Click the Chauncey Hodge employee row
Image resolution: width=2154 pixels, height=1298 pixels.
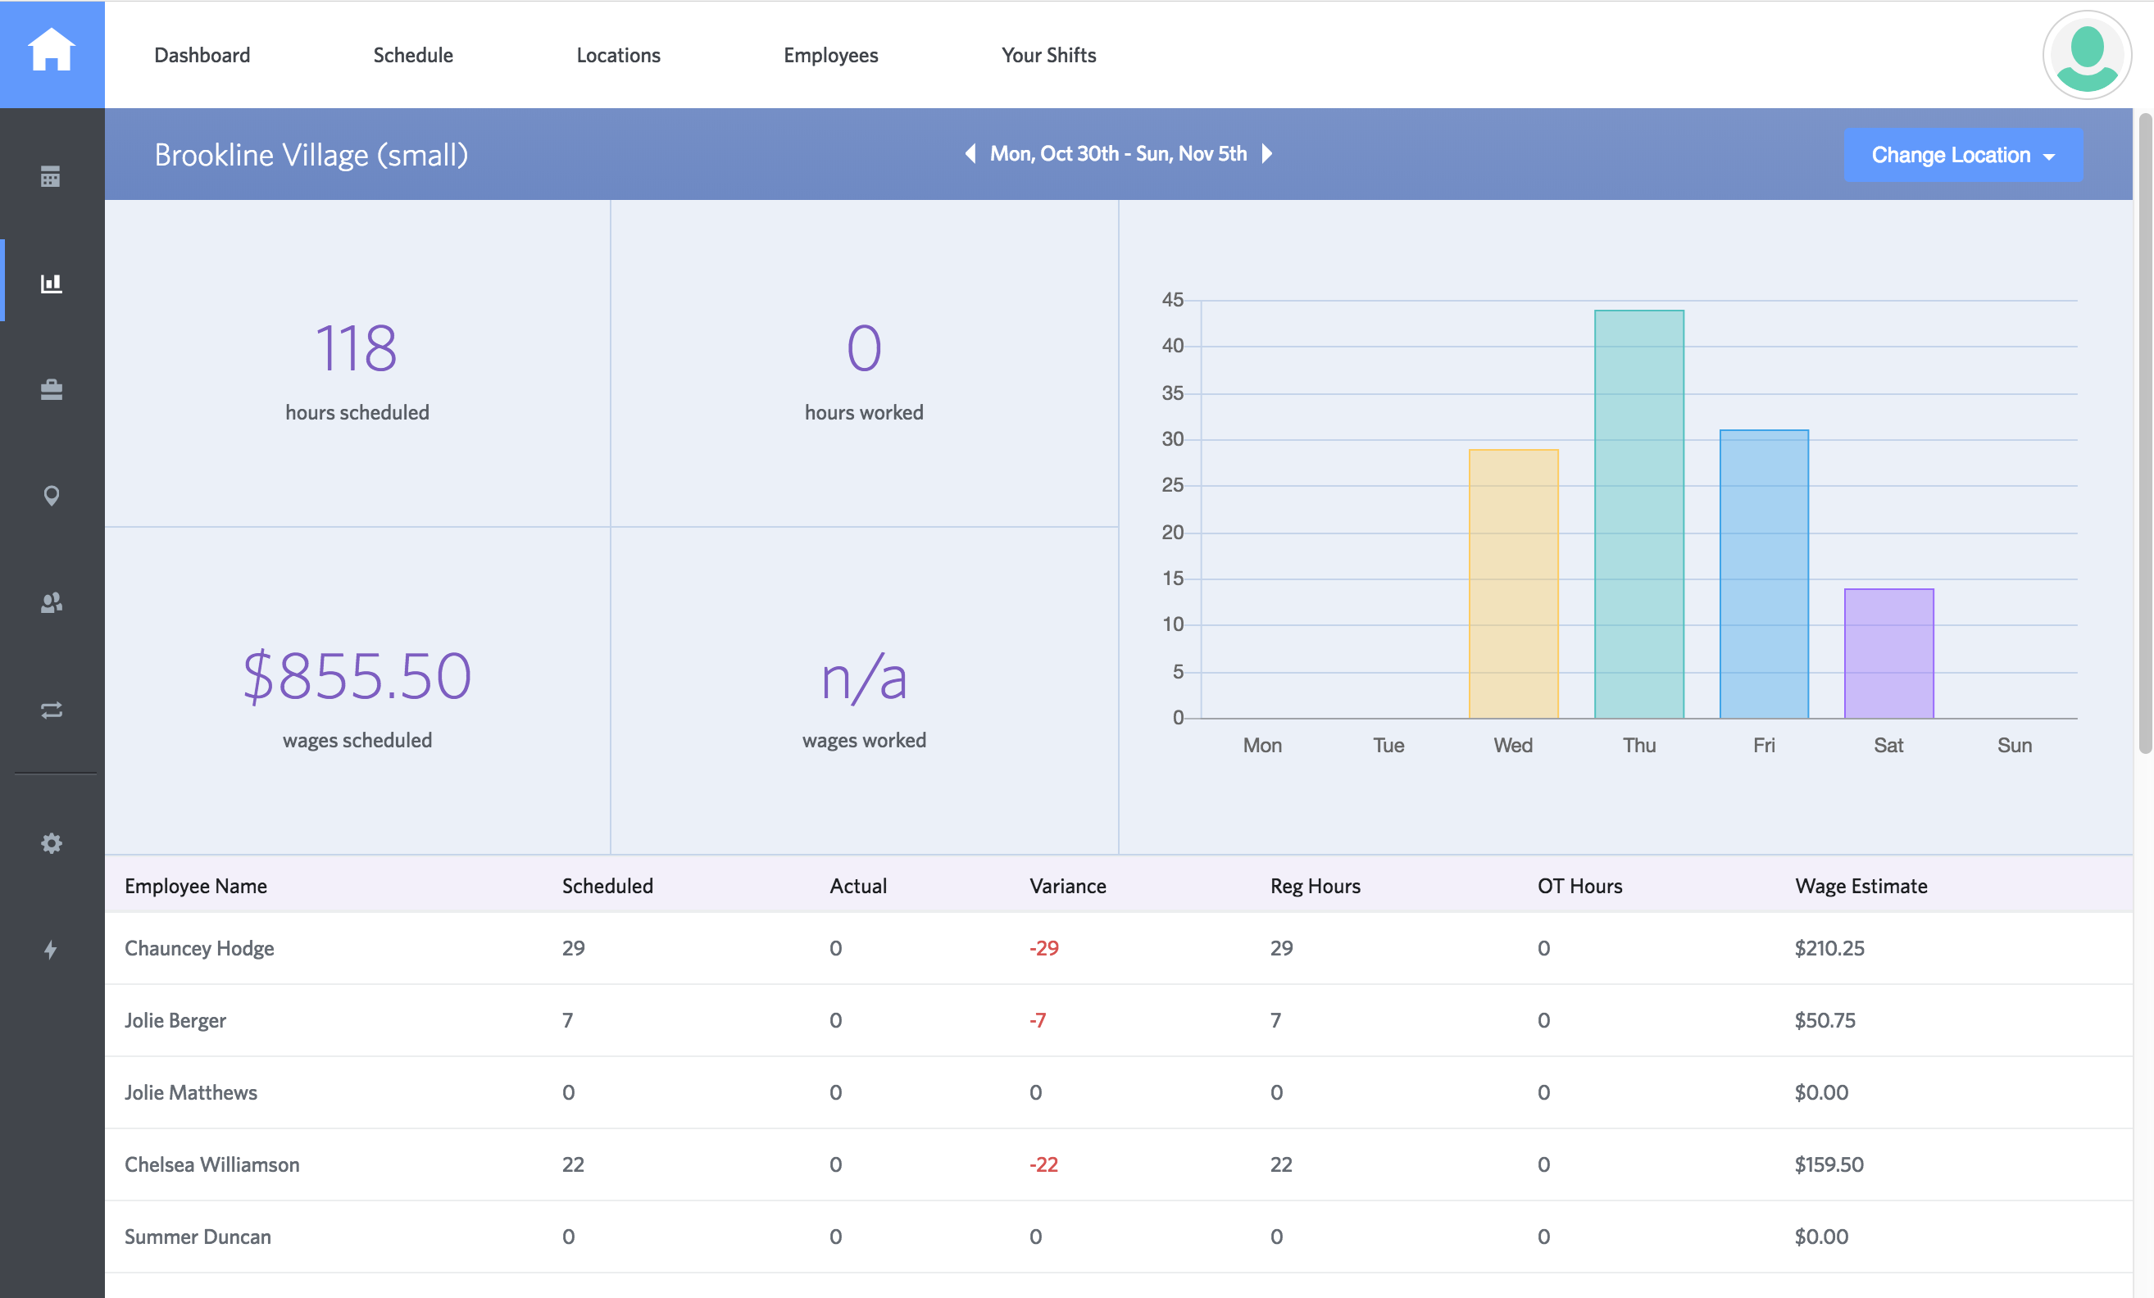(199, 948)
